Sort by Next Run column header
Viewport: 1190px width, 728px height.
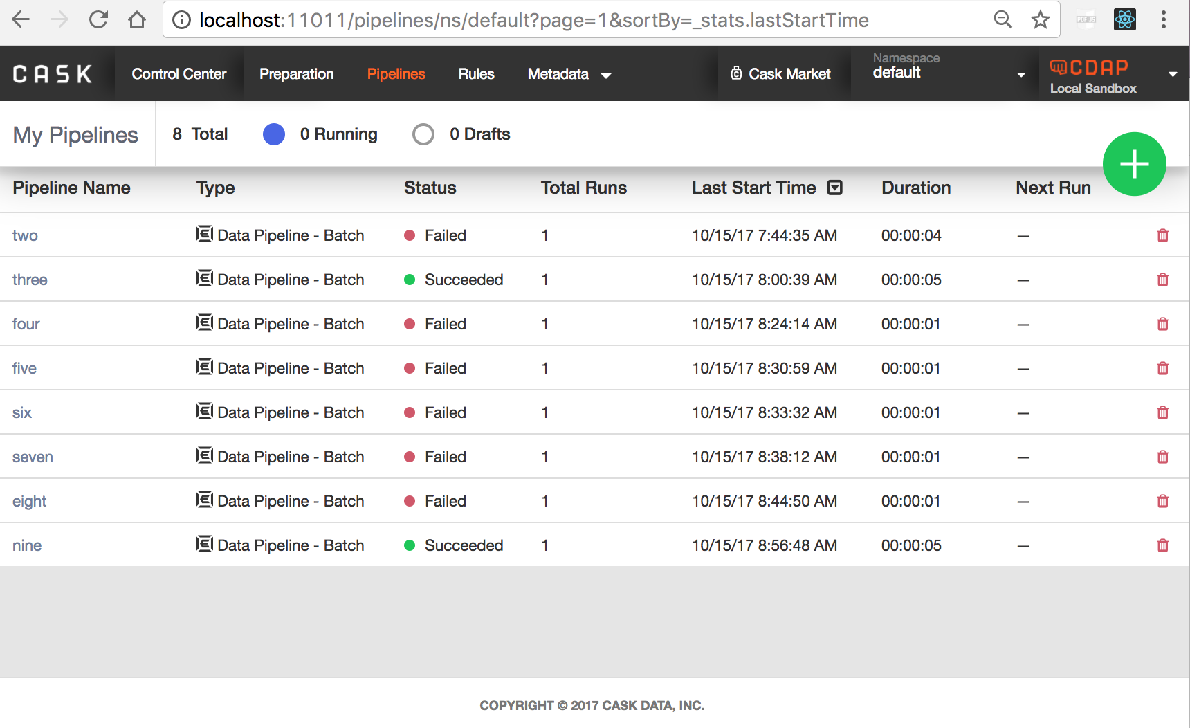1053,188
